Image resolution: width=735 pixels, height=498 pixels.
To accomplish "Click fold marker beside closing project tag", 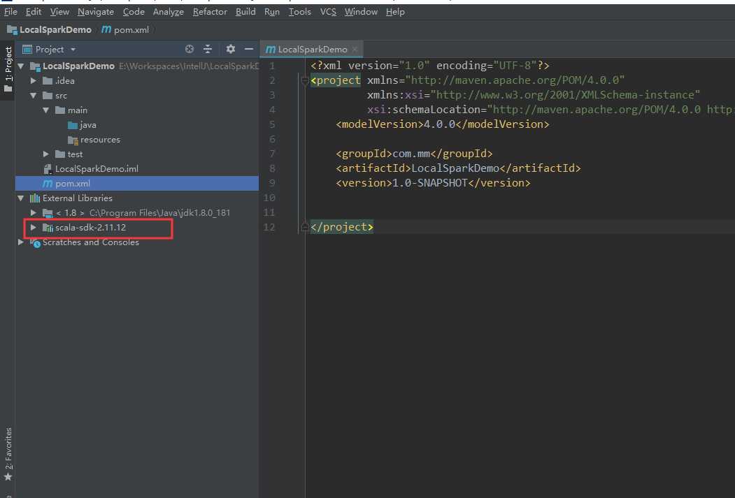I will pyautogui.click(x=304, y=227).
